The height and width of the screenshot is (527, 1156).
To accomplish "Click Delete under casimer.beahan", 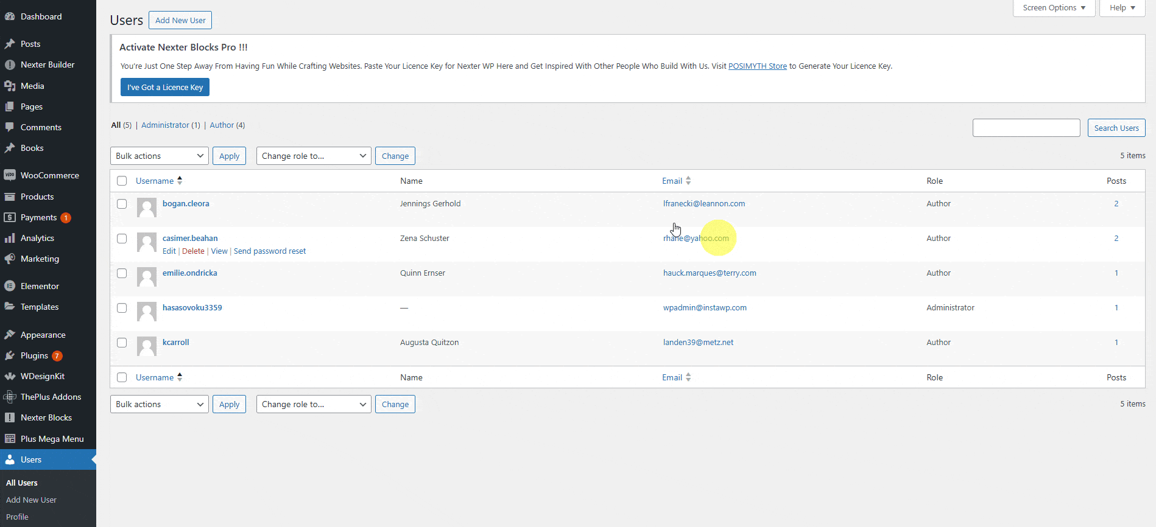I will (x=193, y=251).
